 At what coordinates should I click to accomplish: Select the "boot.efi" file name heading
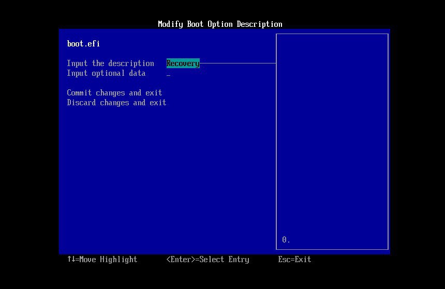pos(83,44)
